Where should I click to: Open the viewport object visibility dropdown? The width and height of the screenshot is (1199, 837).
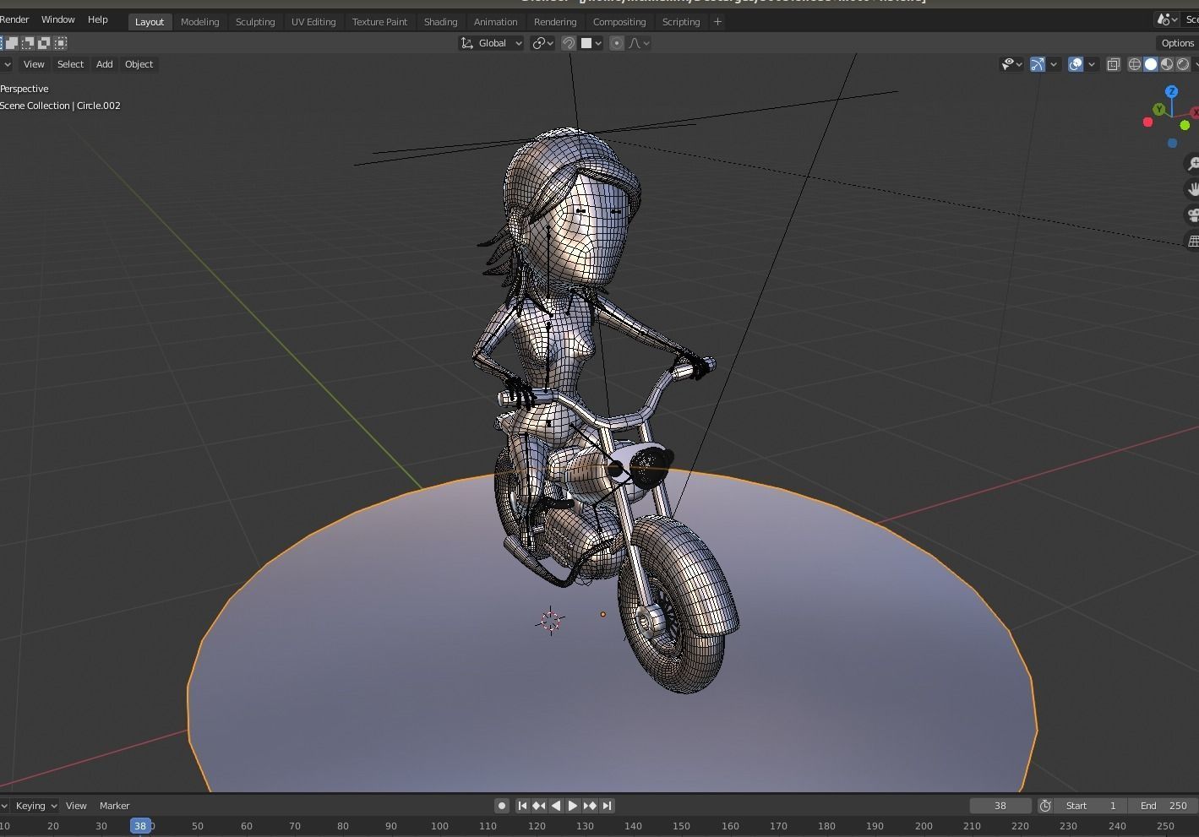[1011, 64]
